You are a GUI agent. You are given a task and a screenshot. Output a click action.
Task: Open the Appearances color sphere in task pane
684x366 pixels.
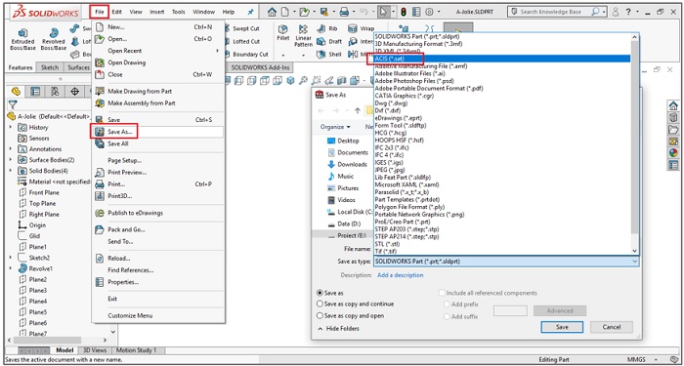[x=673, y=153]
